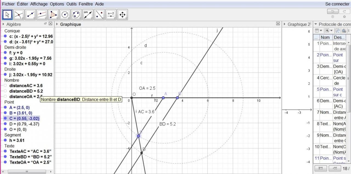
Task: Select protocol row 3 Demi-droite
Action: coord(330,69)
